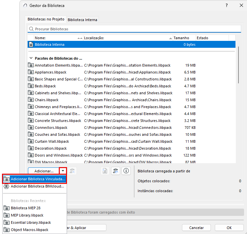This screenshot has height=234, width=247.
Task: Click the reload libraries icon
Action: coord(116,171)
